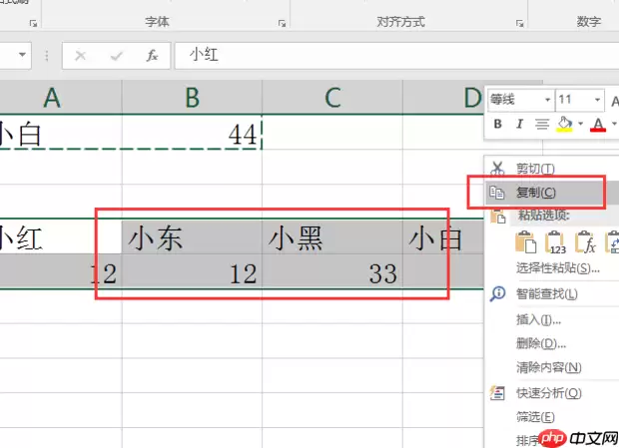Expand the Name Box dropdown arrow

[23, 55]
